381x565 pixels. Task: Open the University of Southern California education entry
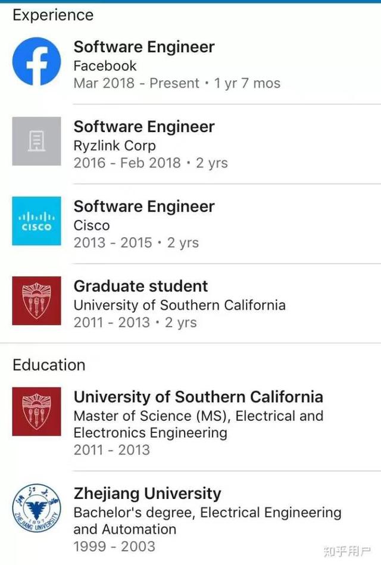[198, 397]
